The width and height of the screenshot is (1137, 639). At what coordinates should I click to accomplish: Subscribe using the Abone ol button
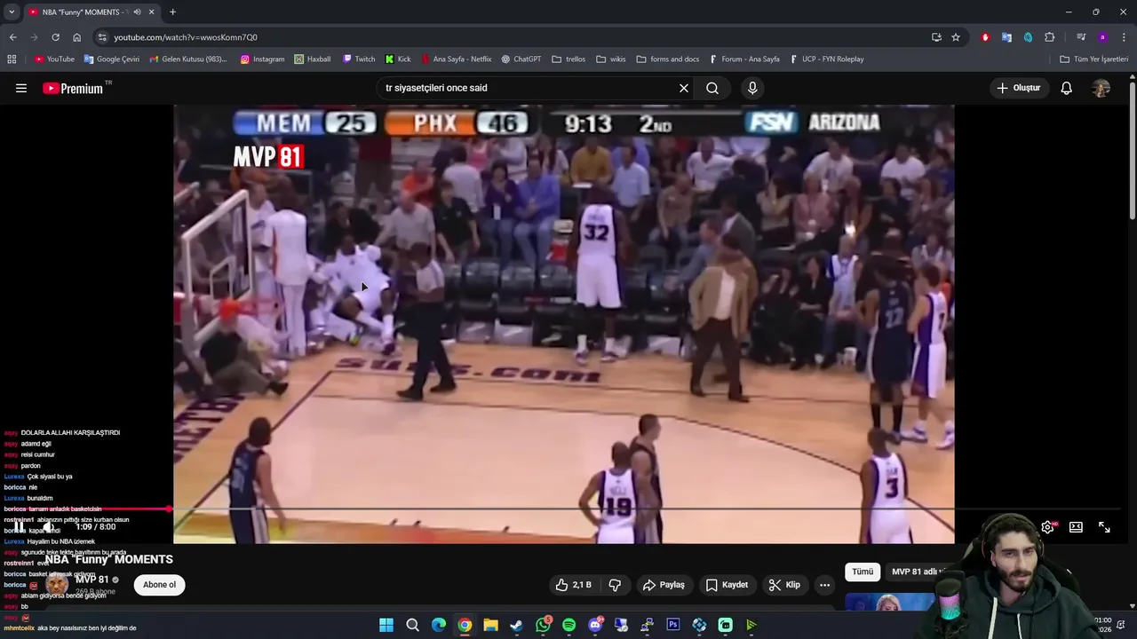160,585
